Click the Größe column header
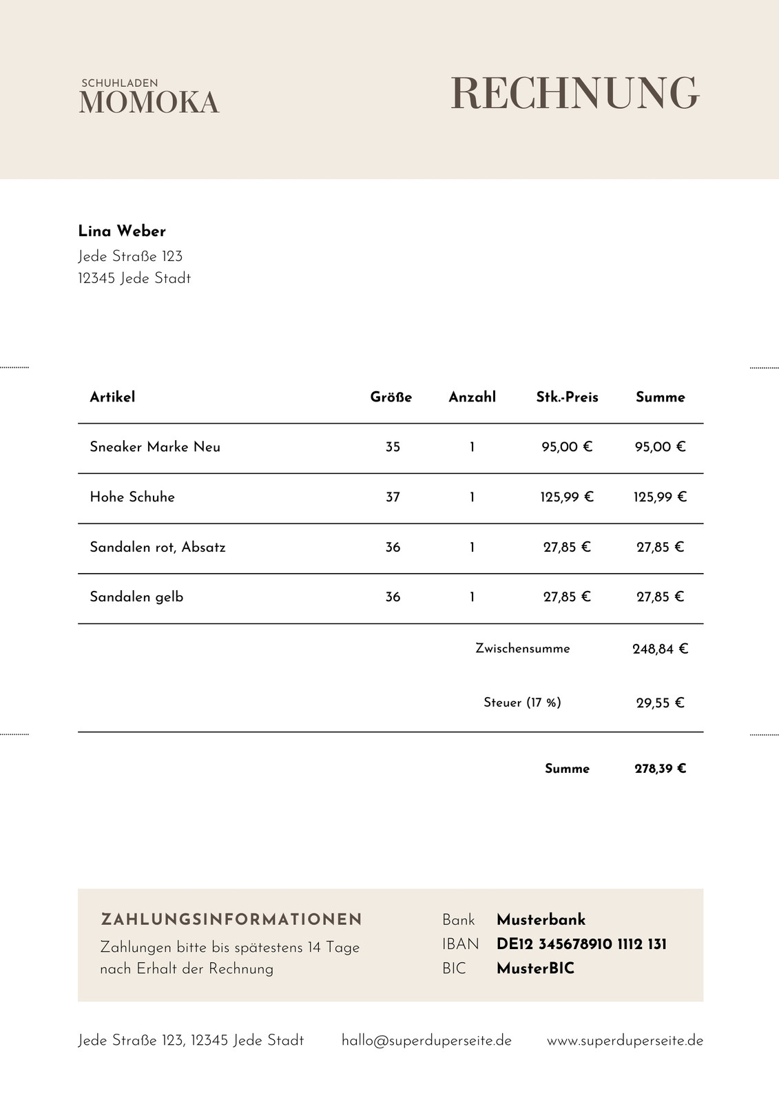 (x=391, y=397)
